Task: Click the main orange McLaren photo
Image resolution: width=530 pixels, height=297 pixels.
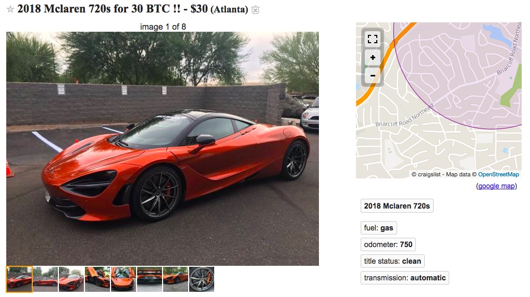Action: point(163,149)
